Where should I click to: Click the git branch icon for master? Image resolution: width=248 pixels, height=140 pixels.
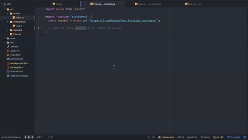[x=201, y=137]
